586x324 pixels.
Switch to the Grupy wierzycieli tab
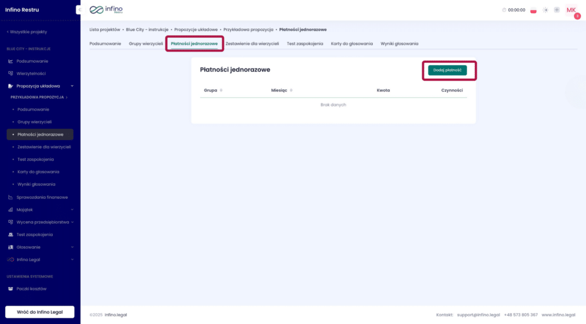[146, 43]
